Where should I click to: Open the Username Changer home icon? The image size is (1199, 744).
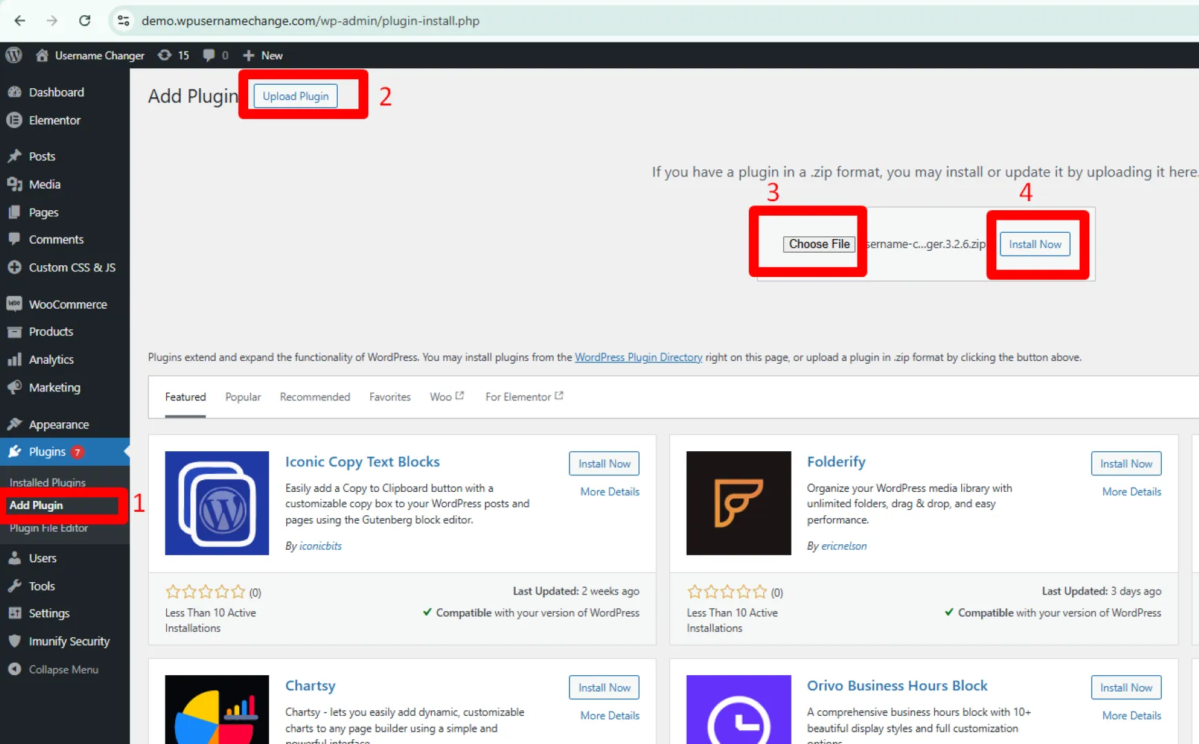pyautogui.click(x=42, y=55)
